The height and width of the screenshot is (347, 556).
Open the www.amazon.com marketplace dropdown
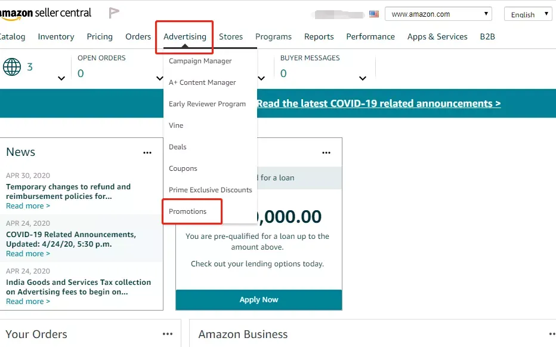point(438,14)
